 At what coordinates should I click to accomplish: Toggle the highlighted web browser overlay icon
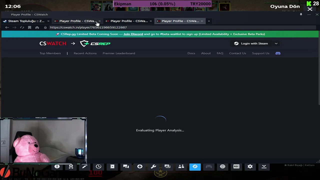[195, 166]
